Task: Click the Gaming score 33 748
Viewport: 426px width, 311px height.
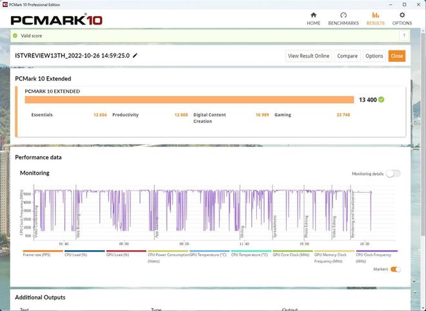Action: point(343,115)
